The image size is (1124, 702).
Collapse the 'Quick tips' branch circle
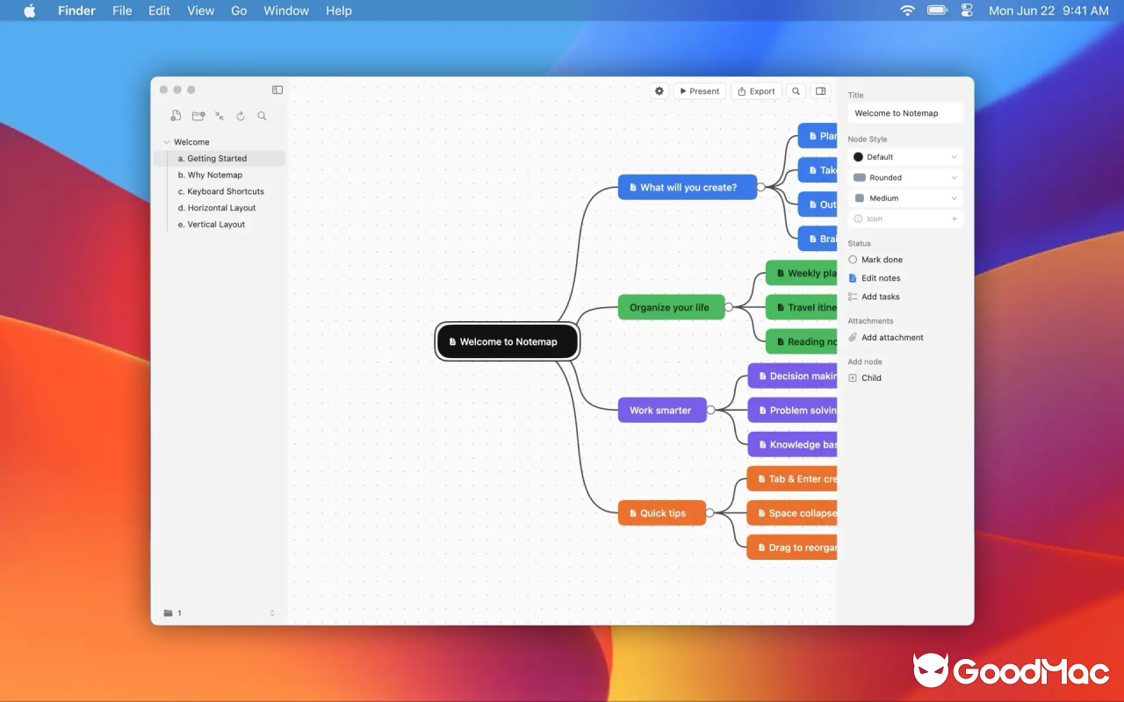click(710, 512)
